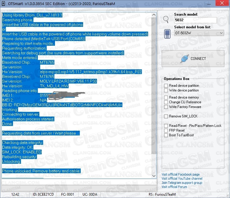Viewport: 230px width, 198px height.
Task: Click Join Telegram support group link
Action: click(x=182, y=183)
